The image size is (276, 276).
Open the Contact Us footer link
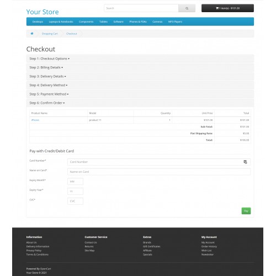[x=91, y=242]
